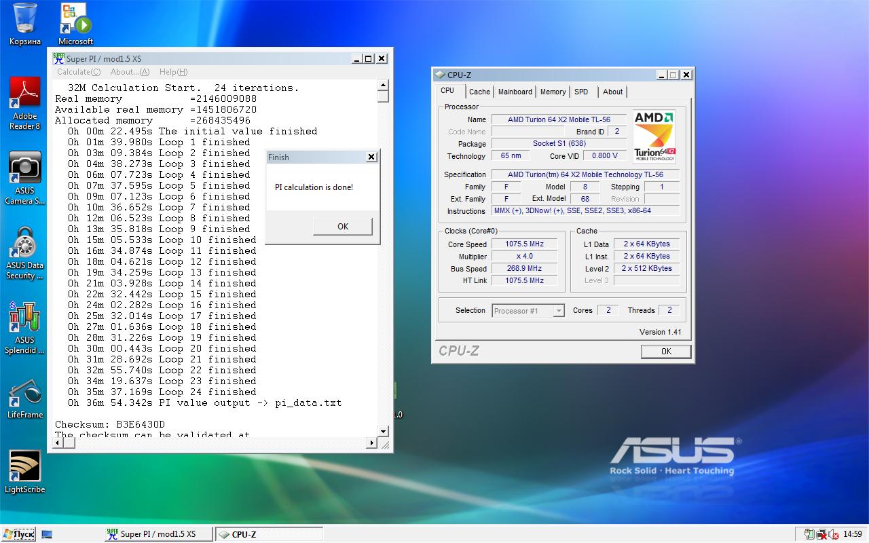Screen dimensions: 869x543
Task: Click the Super PI title bar icon
Action: pos(59,58)
